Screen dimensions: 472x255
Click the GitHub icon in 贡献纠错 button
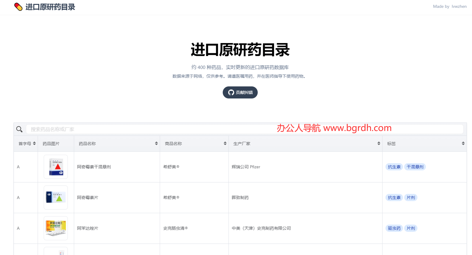coord(231,92)
